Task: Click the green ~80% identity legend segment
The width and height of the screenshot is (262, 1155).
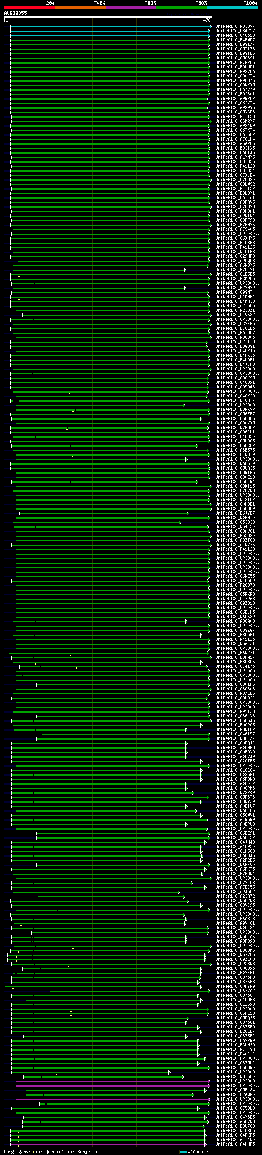Action: (182, 7)
